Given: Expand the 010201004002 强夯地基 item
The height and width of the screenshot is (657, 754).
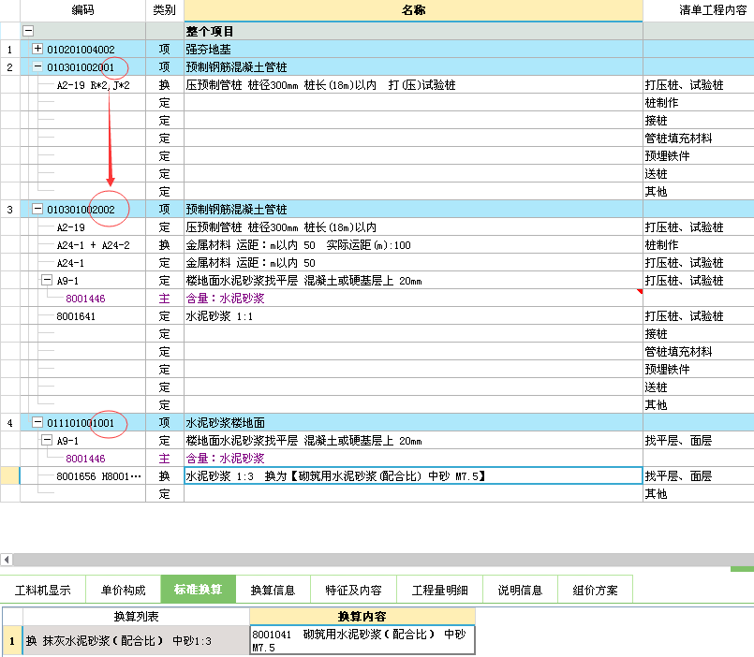Looking at the screenshot, I should pyautogui.click(x=37, y=50).
